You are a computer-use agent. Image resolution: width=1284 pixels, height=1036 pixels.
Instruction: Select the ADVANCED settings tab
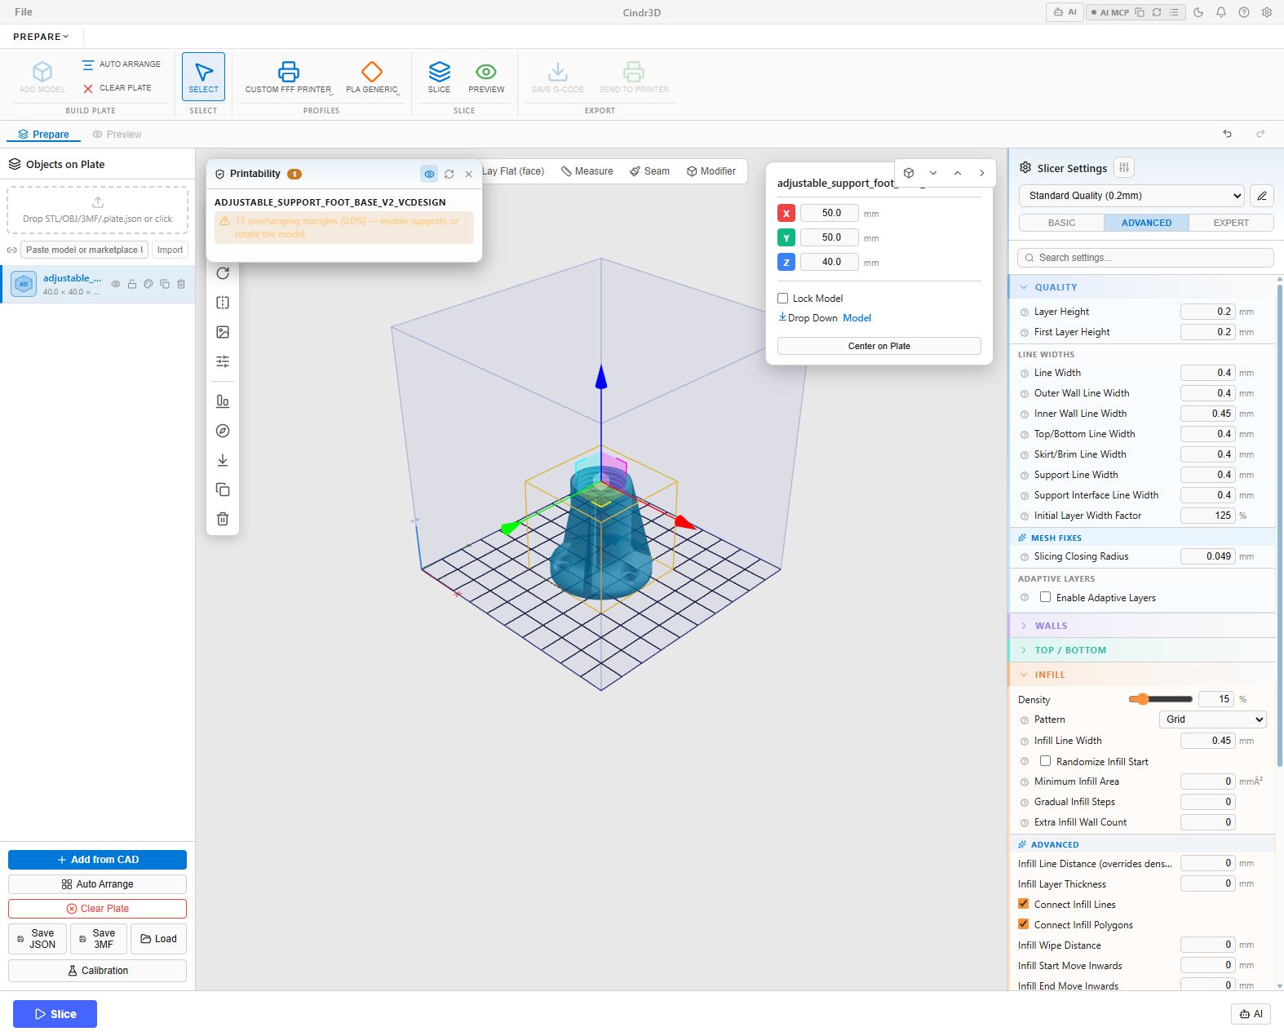click(x=1146, y=223)
